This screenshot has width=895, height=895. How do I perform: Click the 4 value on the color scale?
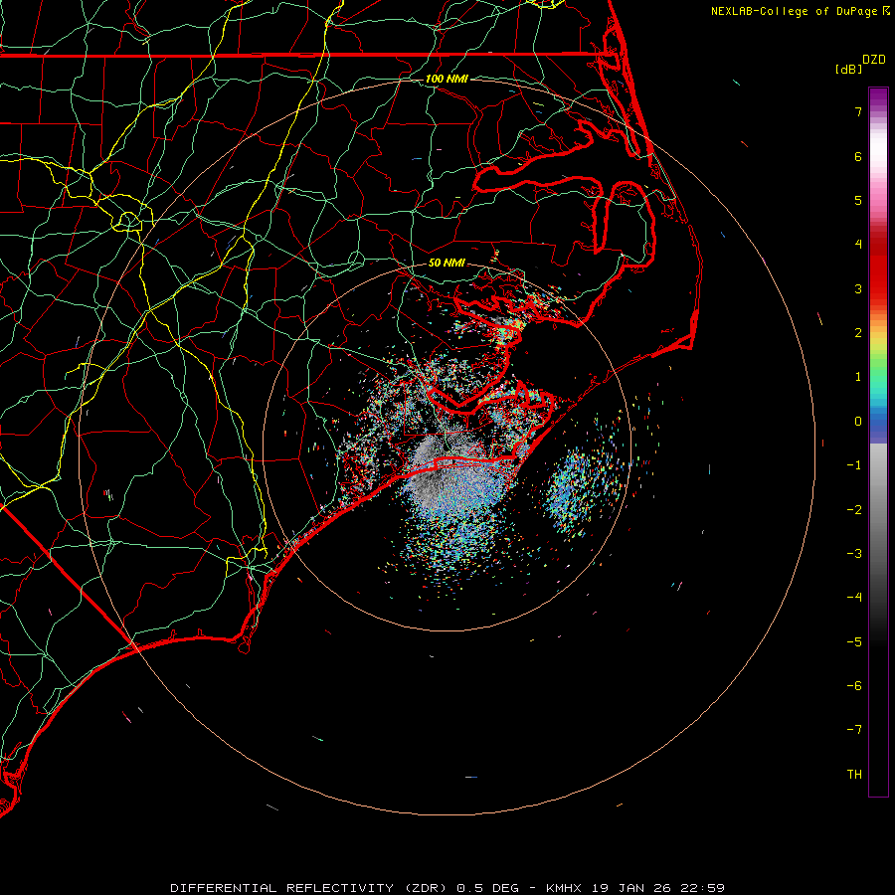[858, 245]
